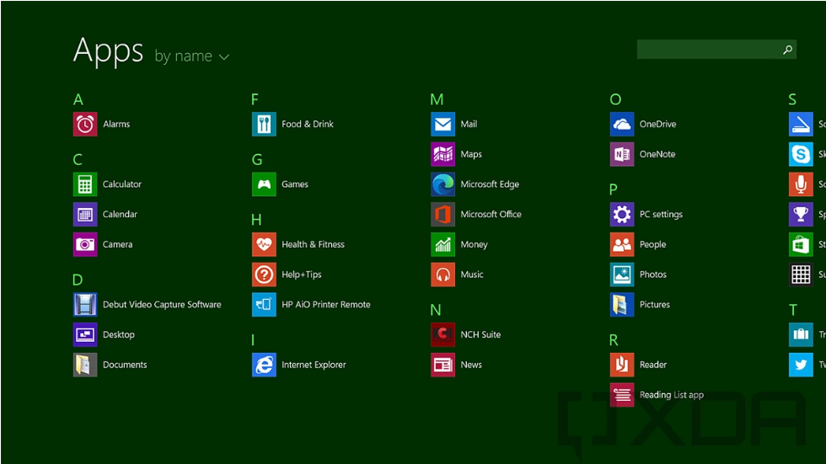Image resolution: width=826 pixels, height=464 pixels.
Task: Open the Camera app icon
Action: (85, 245)
